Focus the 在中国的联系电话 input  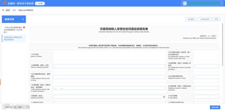206,77
